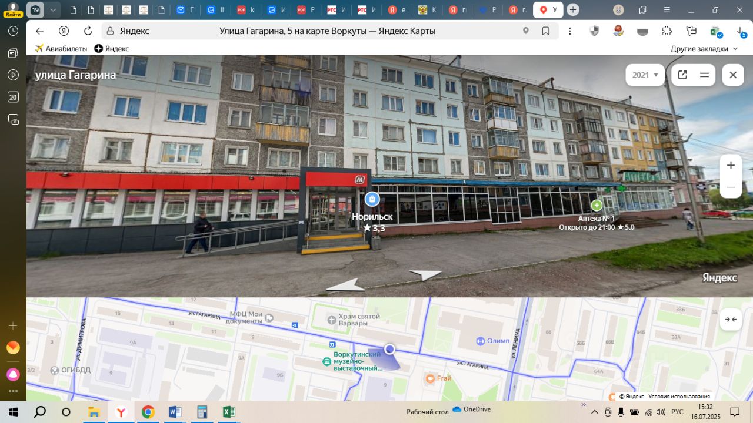Open Chrome from taskbar
753x423 pixels.
148,412
